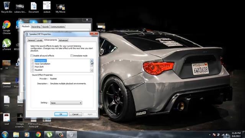Open the Document desktop icon
245x138 pixels.
pyautogui.click(x=34, y=7)
